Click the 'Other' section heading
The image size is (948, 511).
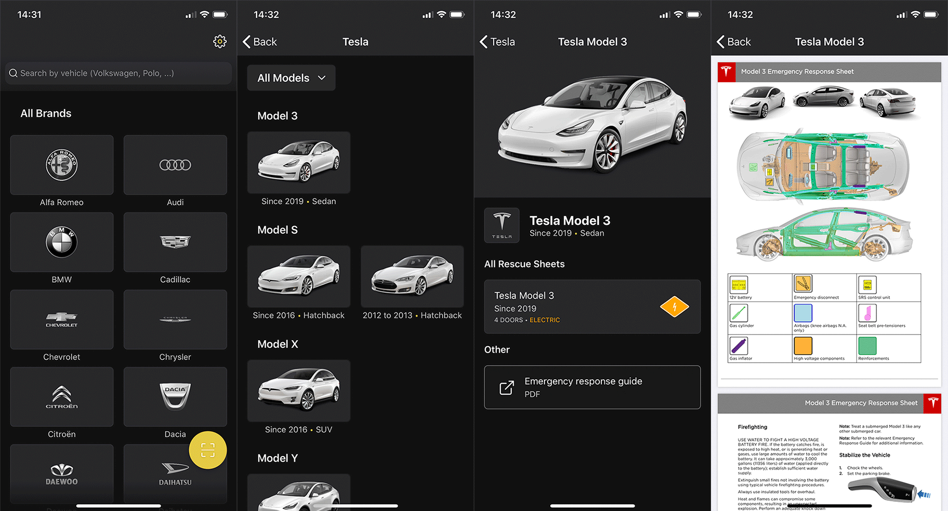coord(497,349)
